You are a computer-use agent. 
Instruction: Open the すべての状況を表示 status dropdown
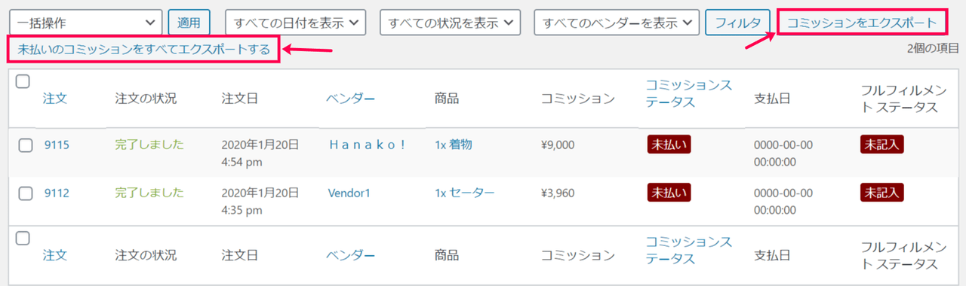[450, 23]
